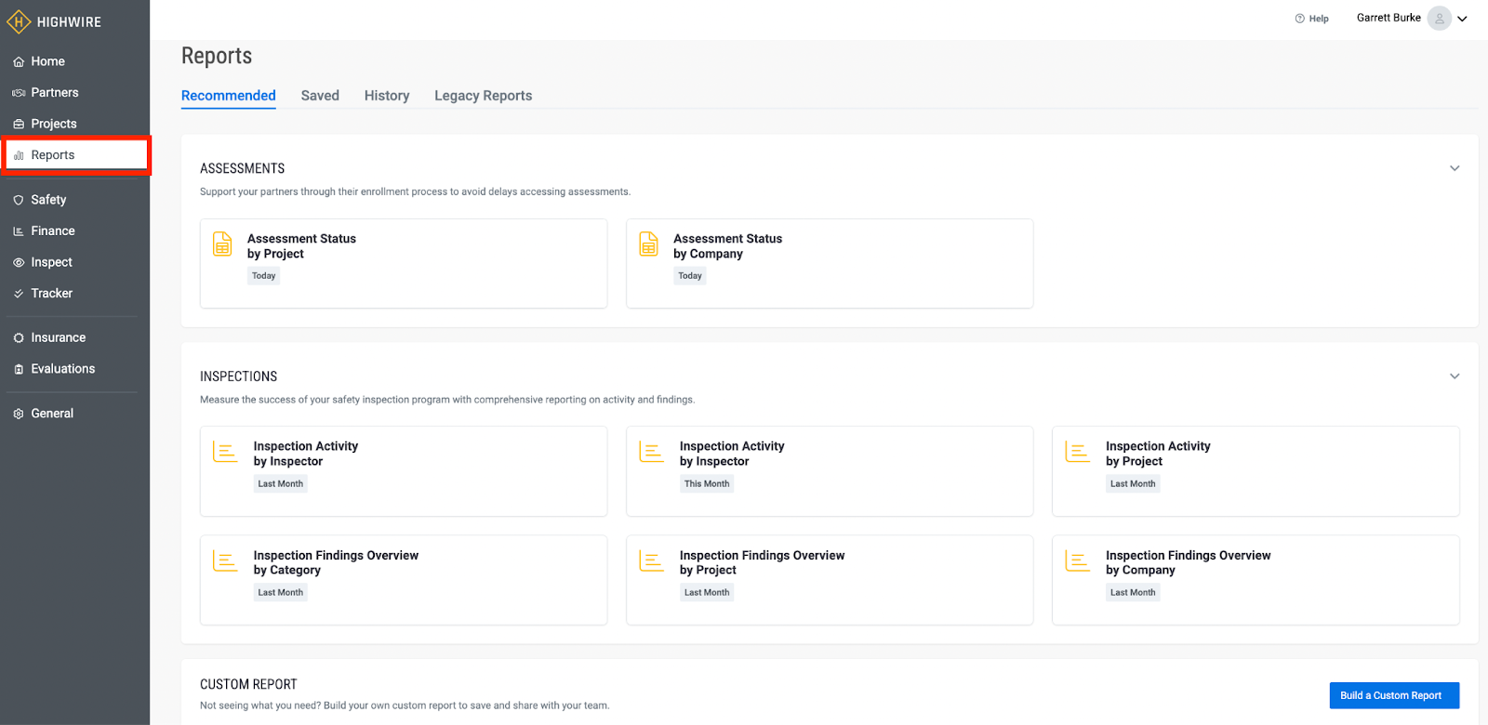
Task: Click Garrett Burke user name
Action: coord(1388,18)
